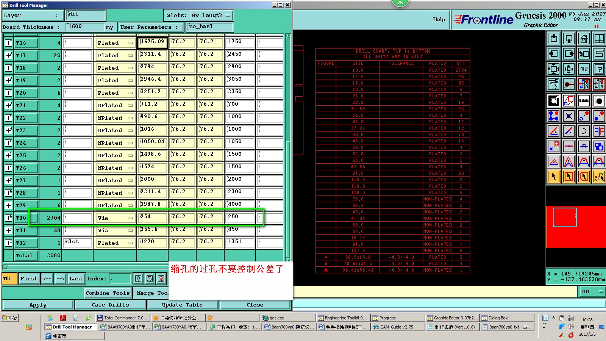Click the mirrored F flip icon

(x=599, y=131)
